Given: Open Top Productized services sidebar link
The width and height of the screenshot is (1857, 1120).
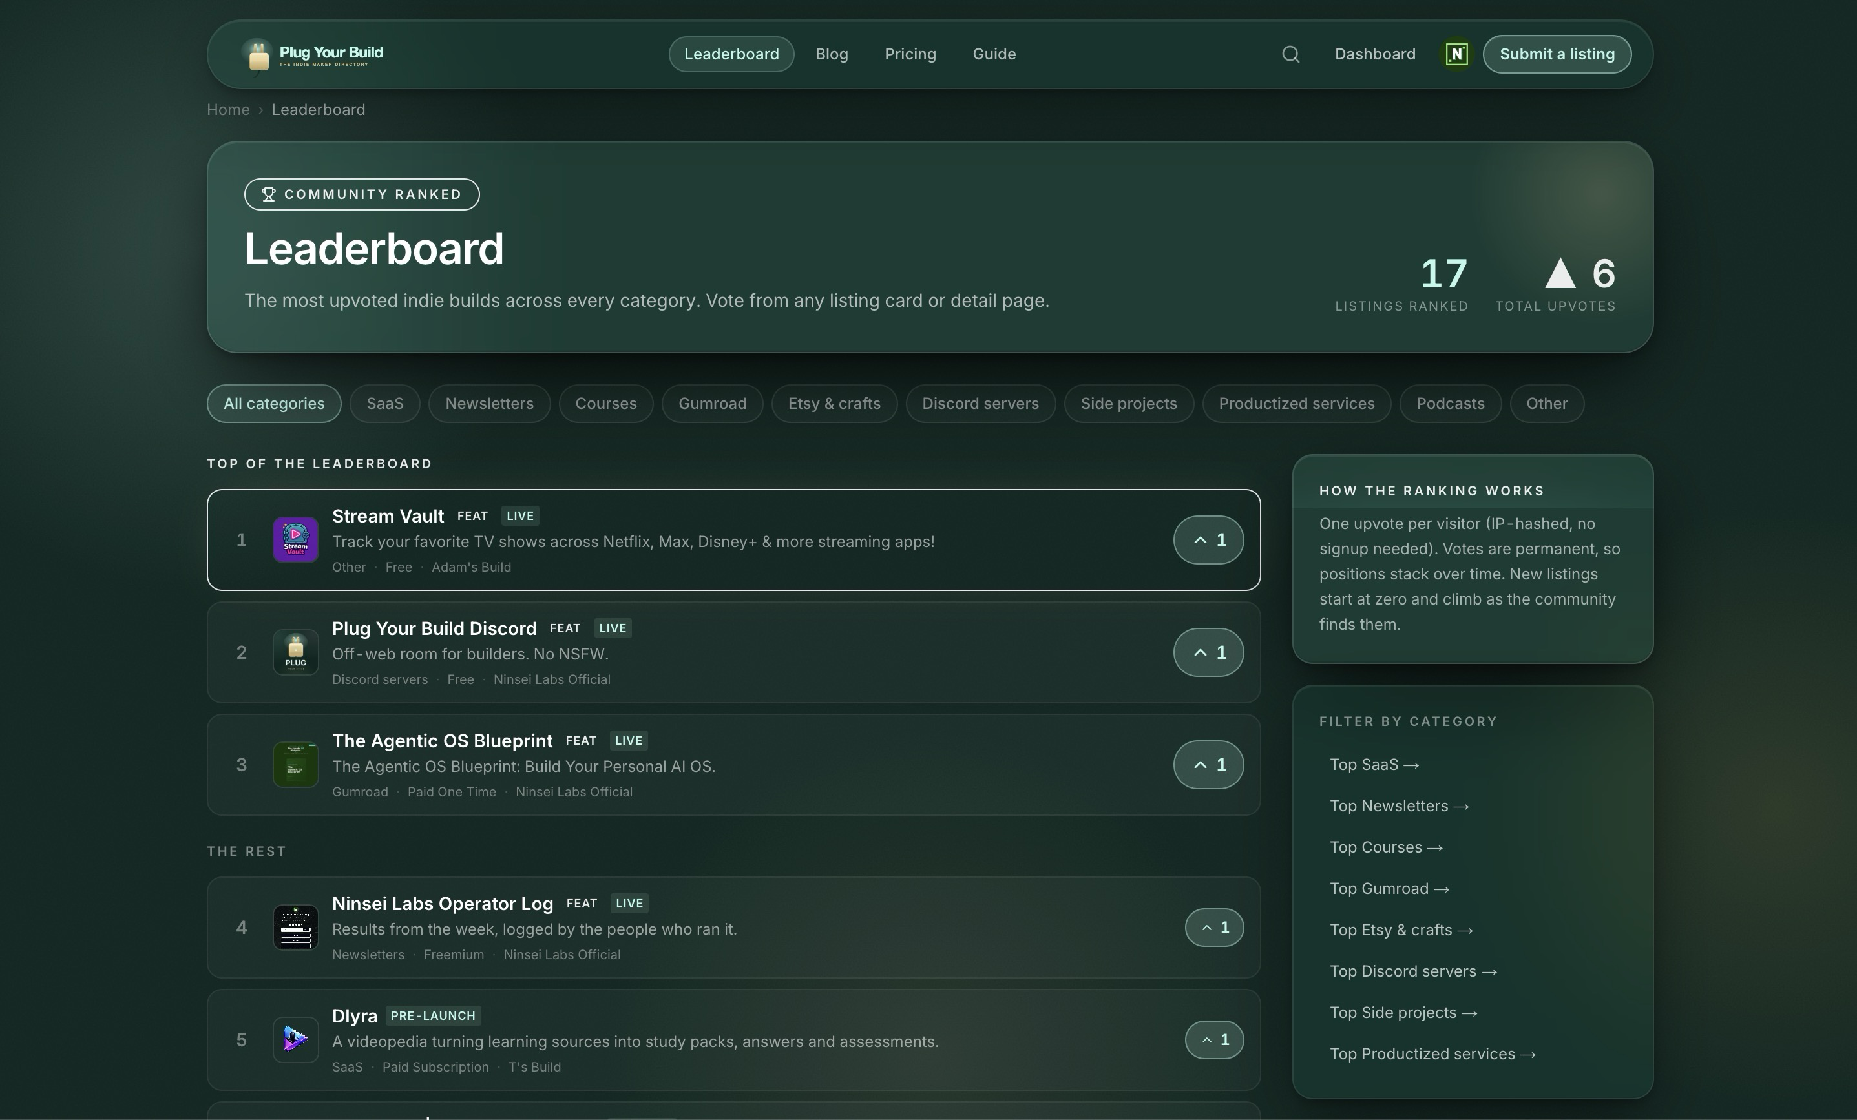Looking at the screenshot, I should (1432, 1055).
